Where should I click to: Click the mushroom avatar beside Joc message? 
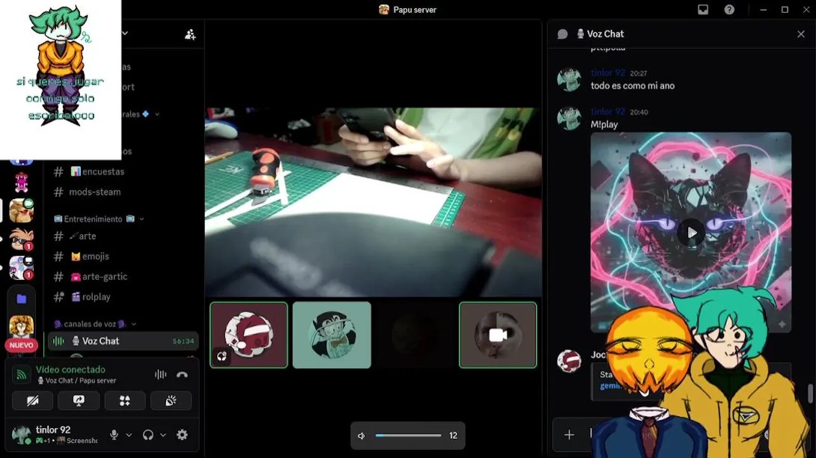point(569,361)
